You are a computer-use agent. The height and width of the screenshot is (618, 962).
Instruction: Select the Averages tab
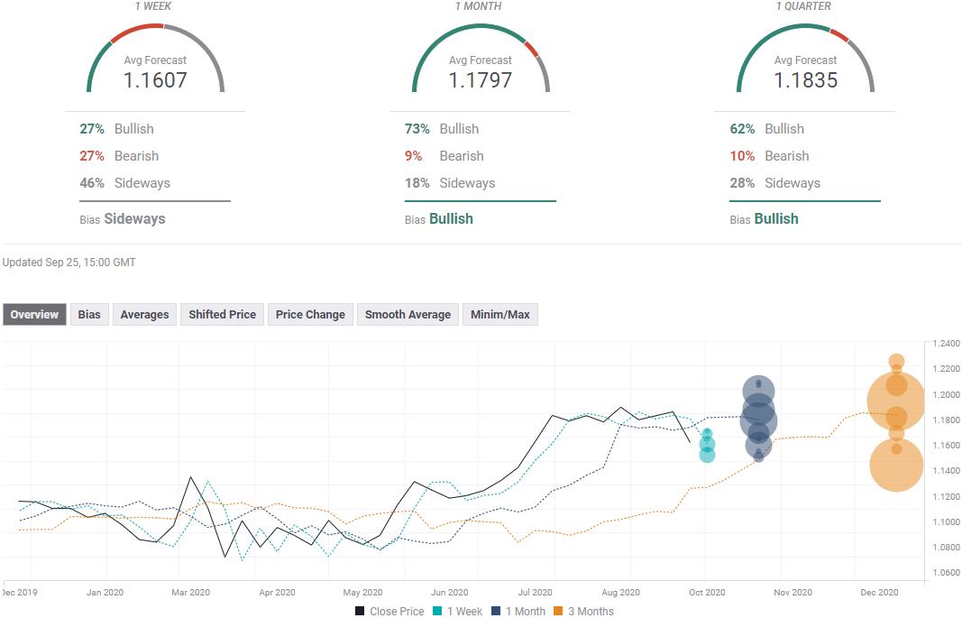[144, 315]
